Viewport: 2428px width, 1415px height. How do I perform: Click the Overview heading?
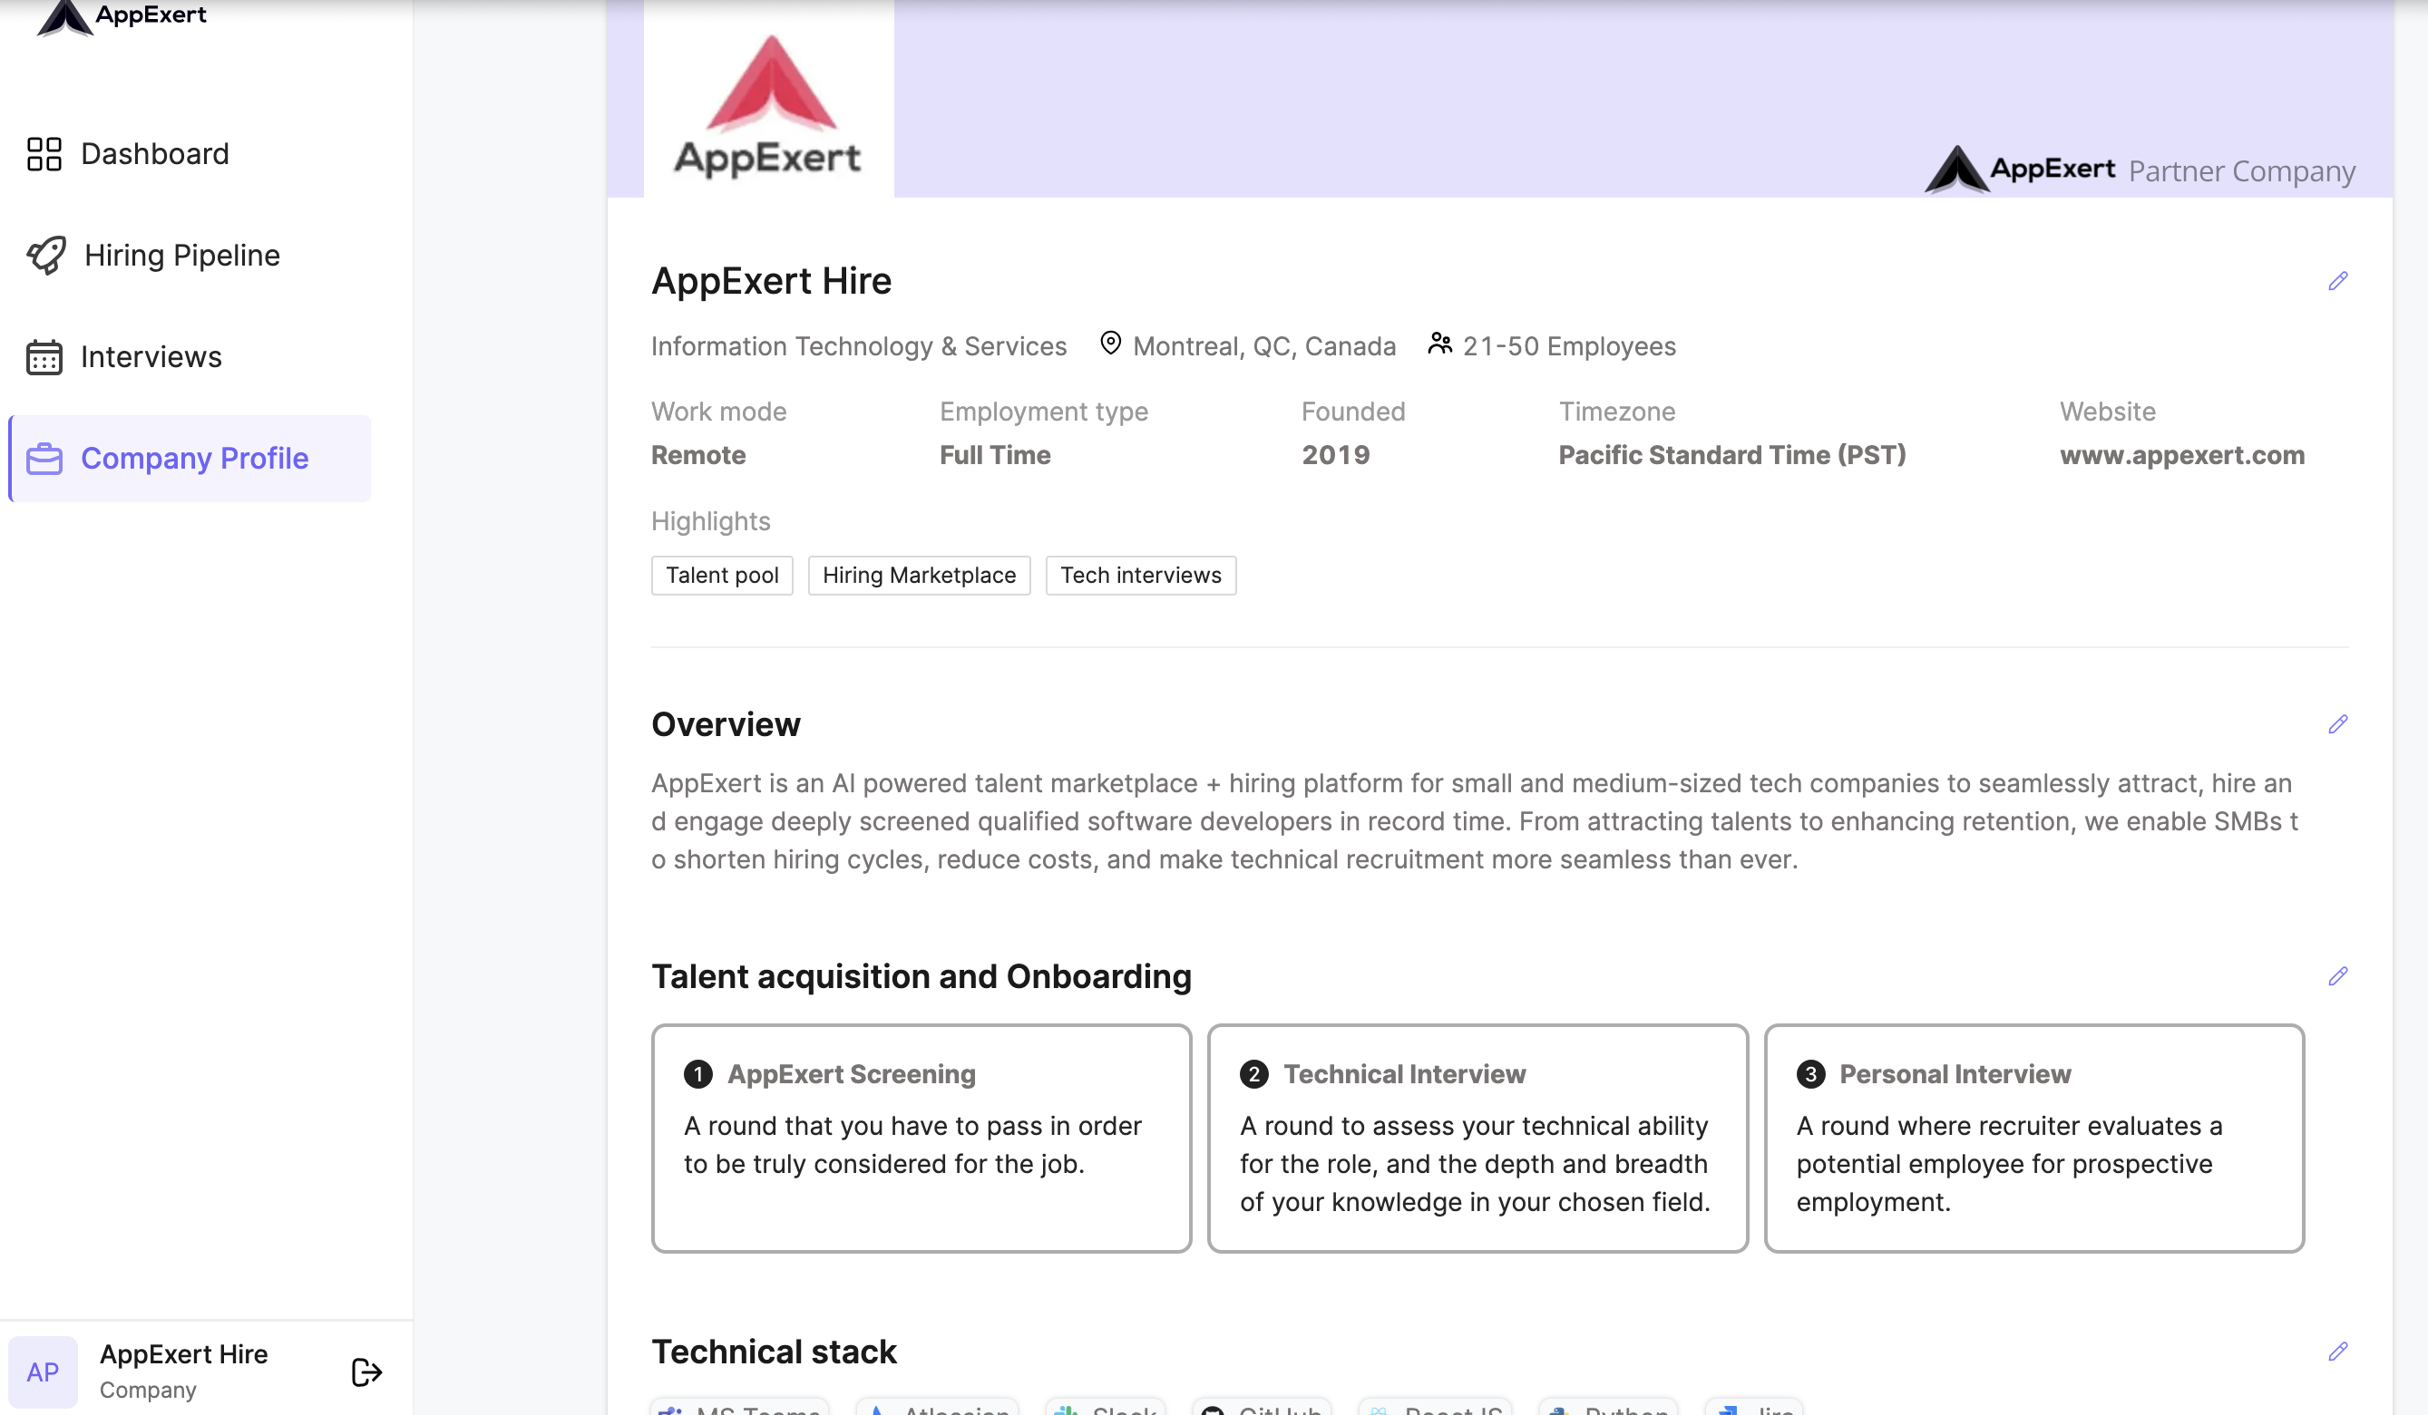726,724
